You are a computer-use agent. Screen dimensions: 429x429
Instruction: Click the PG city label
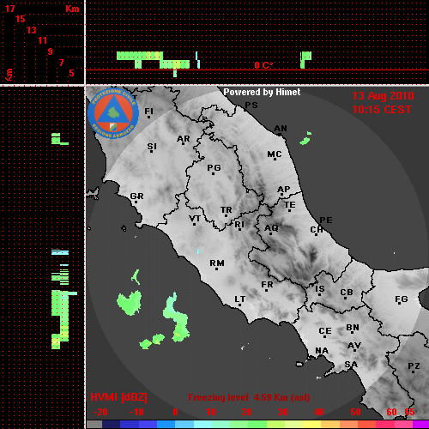click(214, 167)
